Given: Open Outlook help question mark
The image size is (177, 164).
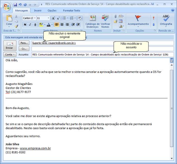Looking at the screenshot, I should (173, 10).
